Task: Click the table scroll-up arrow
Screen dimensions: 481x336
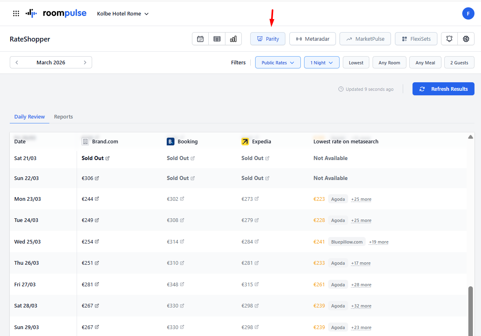Action: tap(470, 137)
